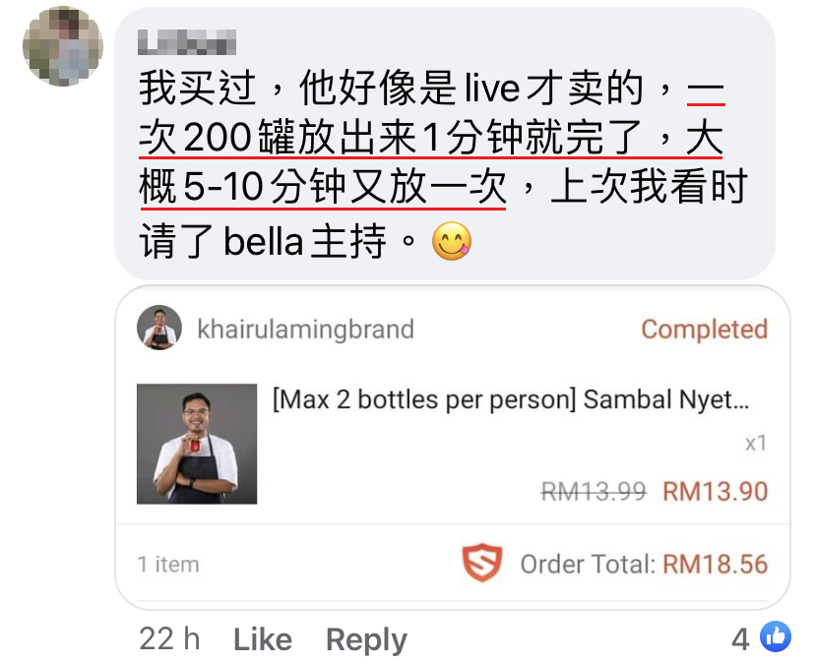This screenshot has height=663, width=815.
Task: Click the discounted price RM13.90
Action: coord(716,492)
